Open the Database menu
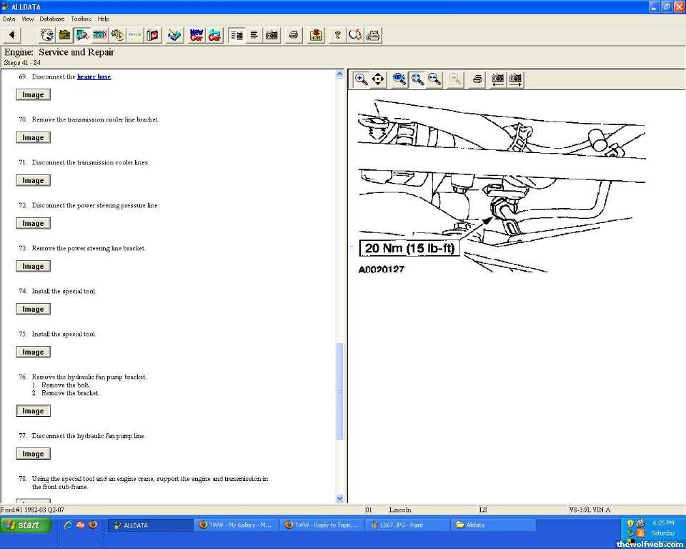The width and height of the screenshot is (686, 549). point(50,19)
